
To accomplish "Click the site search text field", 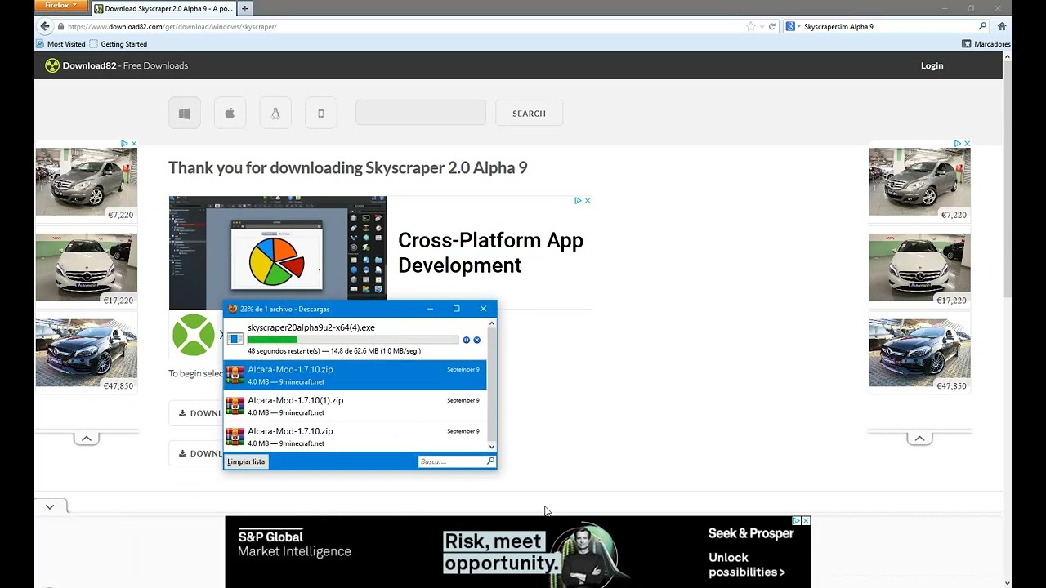I will click(x=421, y=113).
